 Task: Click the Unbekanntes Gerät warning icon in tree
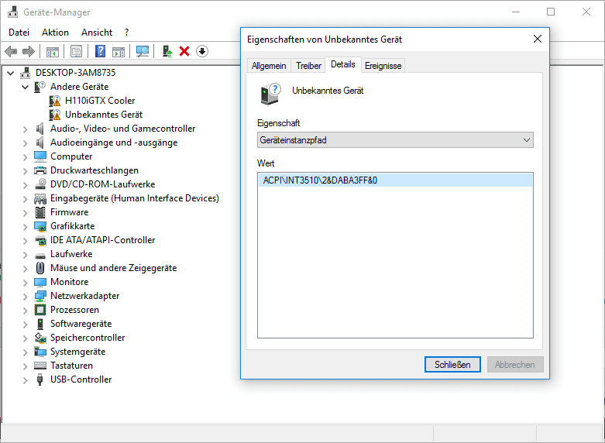tap(55, 115)
